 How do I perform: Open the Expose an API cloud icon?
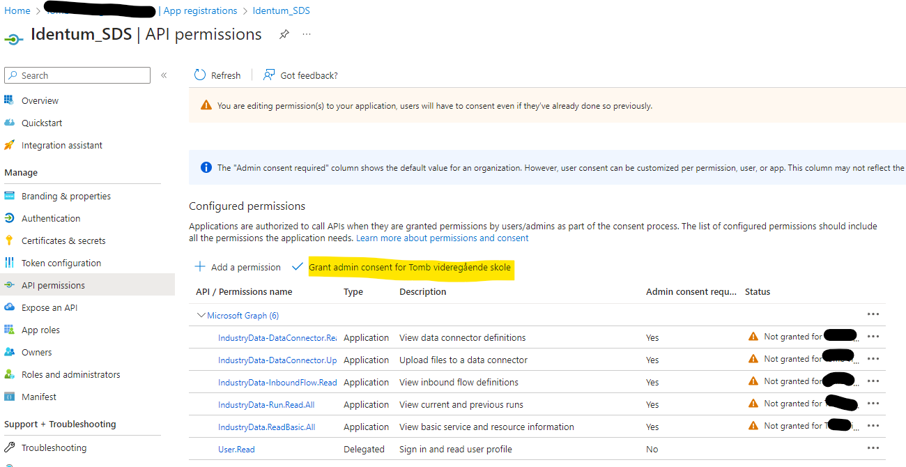click(x=9, y=307)
